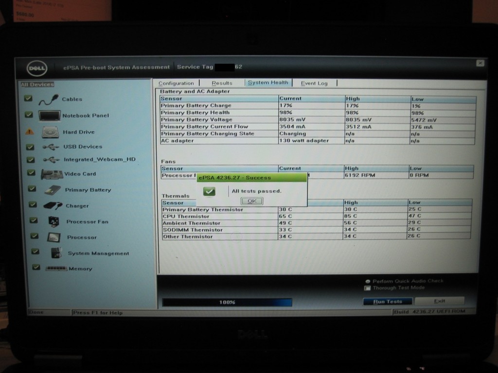Switch to the Configuration tab
The height and width of the screenshot is (373, 498).
(176, 83)
